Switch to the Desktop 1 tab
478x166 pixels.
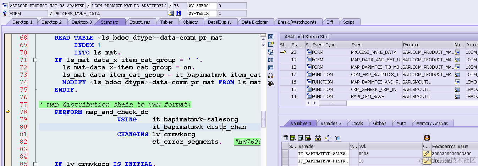tap(22, 22)
